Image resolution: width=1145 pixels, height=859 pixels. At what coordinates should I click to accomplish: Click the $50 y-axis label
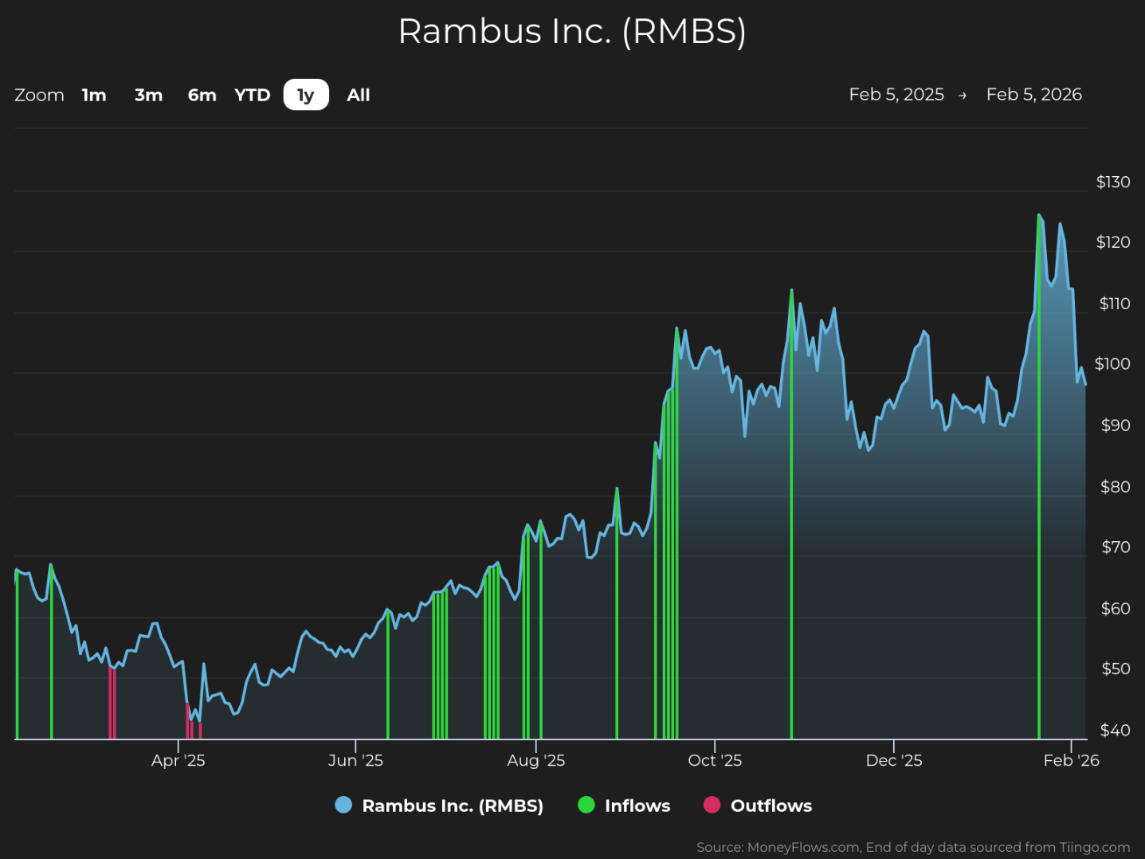[1116, 669]
